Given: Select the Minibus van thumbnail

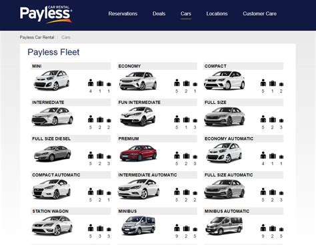Looking at the screenshot, I should coord(138,226).
